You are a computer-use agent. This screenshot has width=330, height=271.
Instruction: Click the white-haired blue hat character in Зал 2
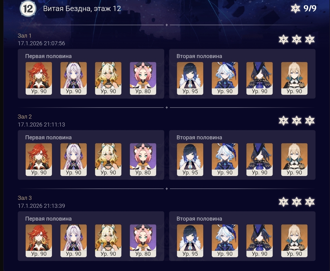pyautogui.click(x=225, y=159)
